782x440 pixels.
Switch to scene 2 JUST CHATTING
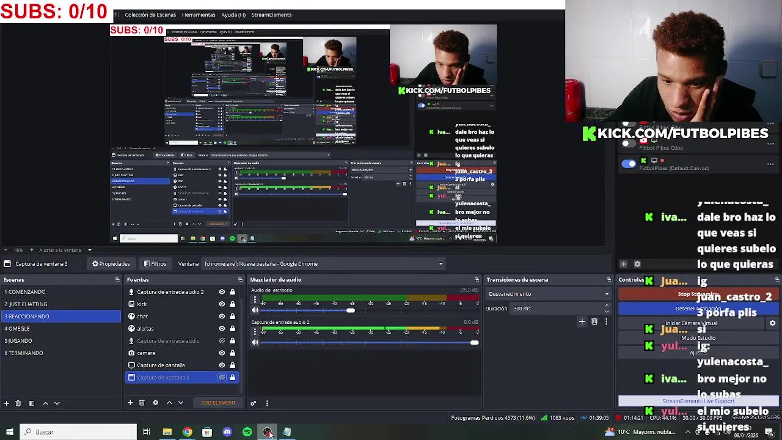(61, 304)
